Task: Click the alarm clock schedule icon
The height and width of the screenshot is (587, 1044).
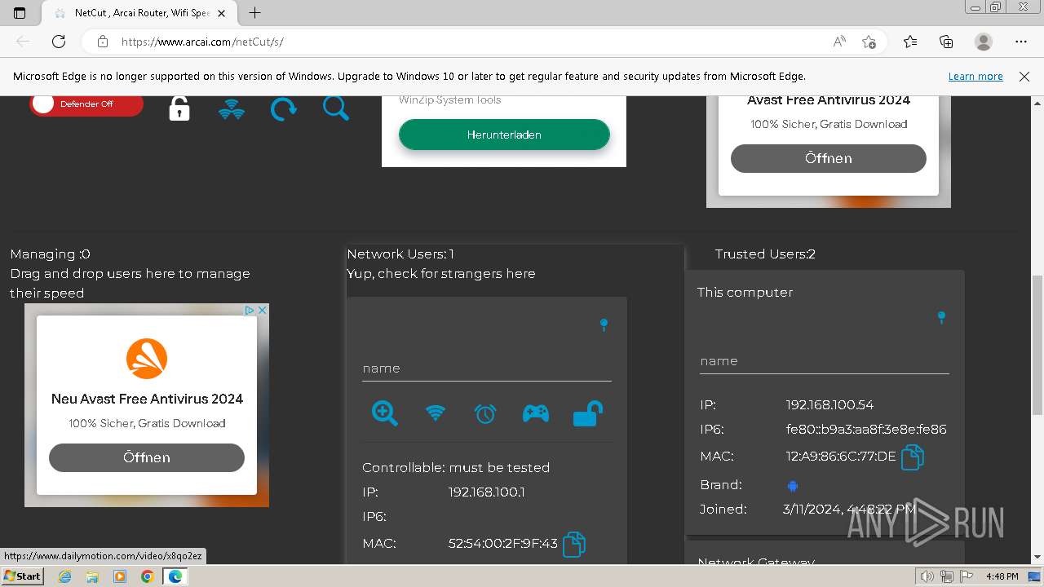Action: pyautogui.click(x=485, y=414)
